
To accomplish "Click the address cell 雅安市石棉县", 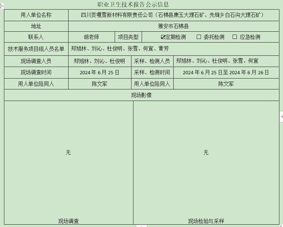I will 173,26.
